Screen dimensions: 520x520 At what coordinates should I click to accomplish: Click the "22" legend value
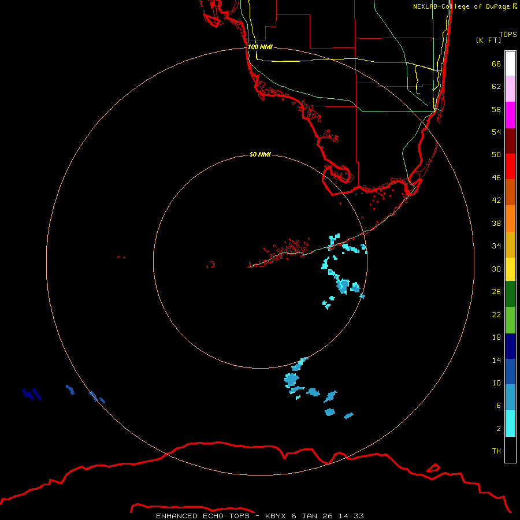(x=496, y=315)
